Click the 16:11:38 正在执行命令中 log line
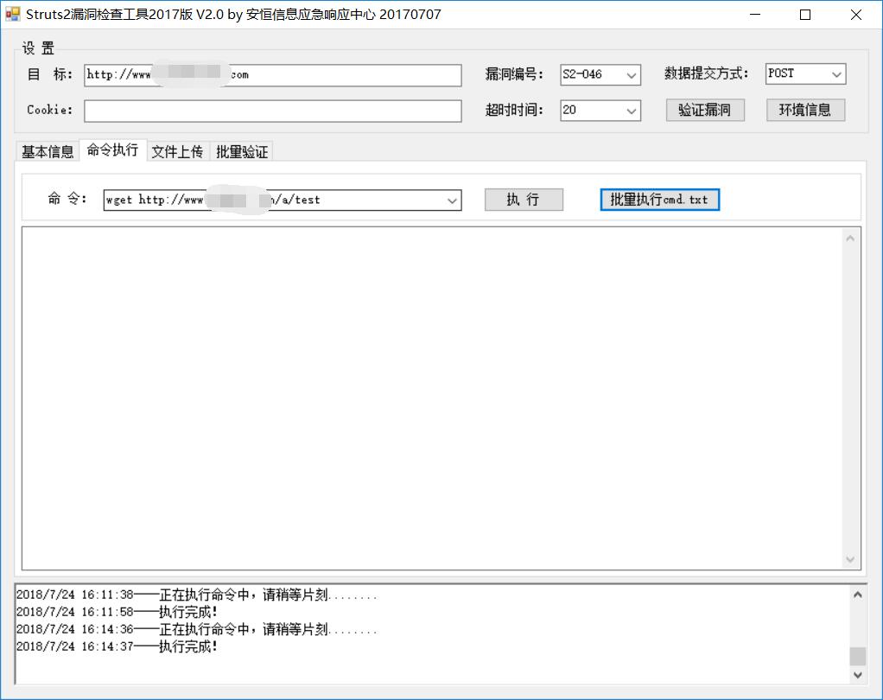Viewport: 883px width, 700px height. click(x=196, y=595)
